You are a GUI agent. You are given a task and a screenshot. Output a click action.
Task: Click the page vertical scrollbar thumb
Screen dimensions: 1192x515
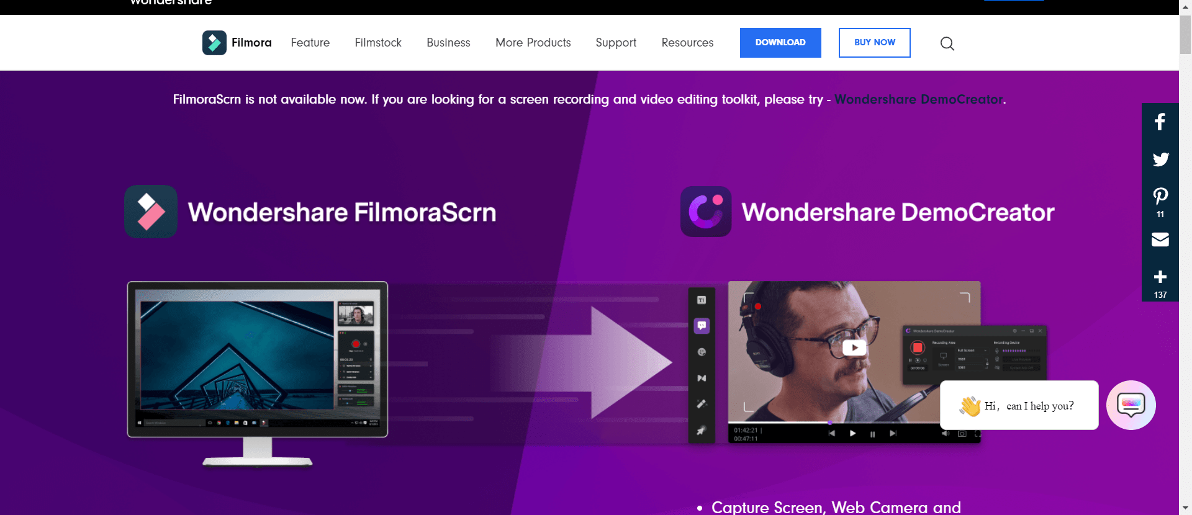(x=1185, y=35)
